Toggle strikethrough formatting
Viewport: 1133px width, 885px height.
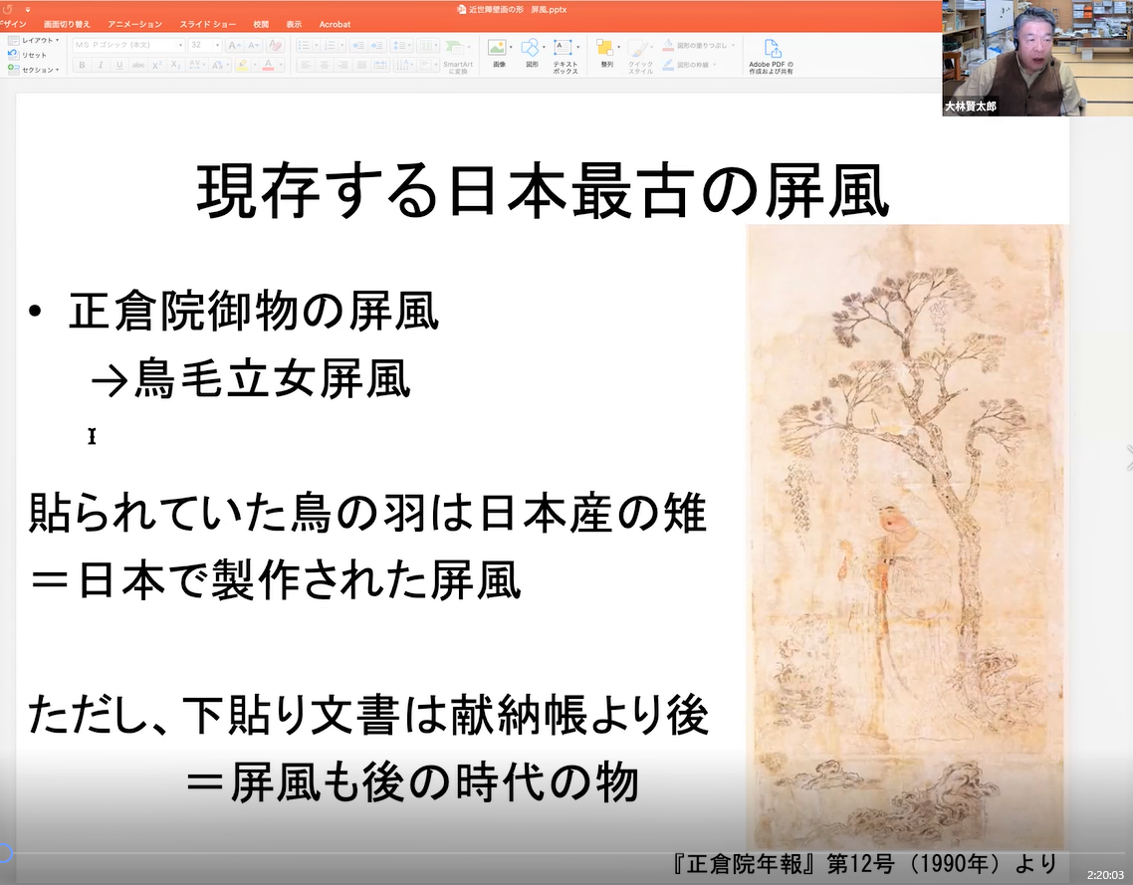(x=138, y=65)
